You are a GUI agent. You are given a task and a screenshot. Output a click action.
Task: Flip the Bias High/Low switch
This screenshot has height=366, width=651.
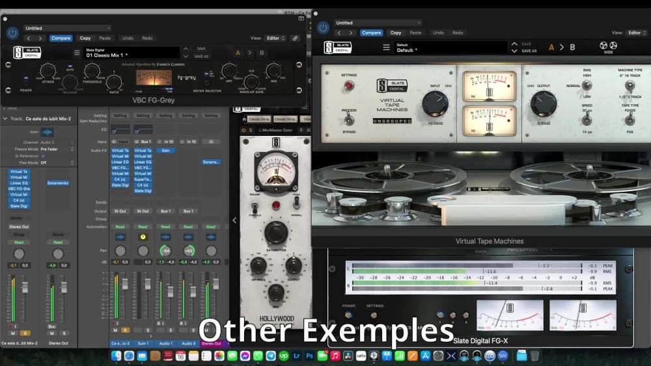coord(587,85)
